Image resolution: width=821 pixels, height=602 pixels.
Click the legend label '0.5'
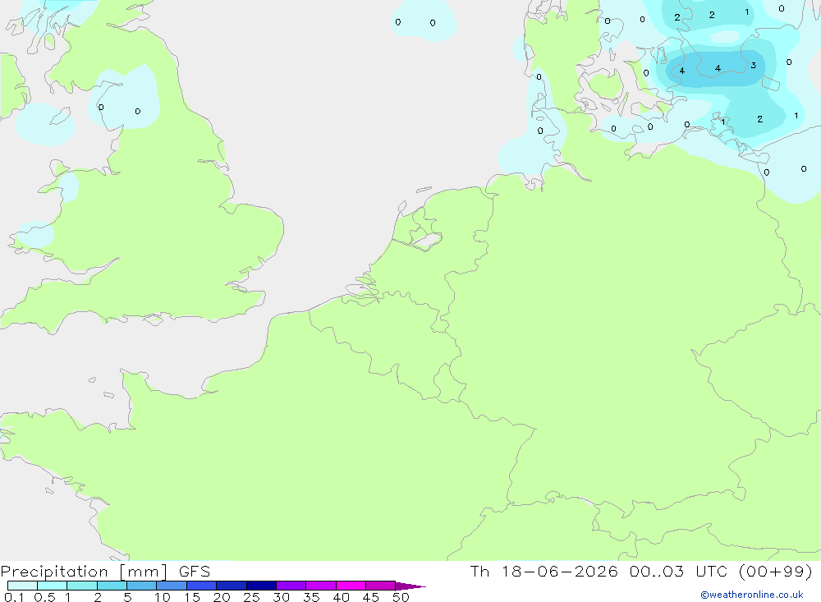pos(44,597)
